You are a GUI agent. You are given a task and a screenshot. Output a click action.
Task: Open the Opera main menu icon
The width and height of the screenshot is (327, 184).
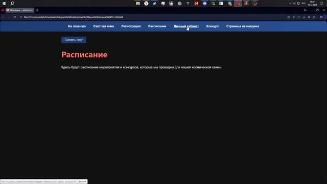[x=3, y=10]
